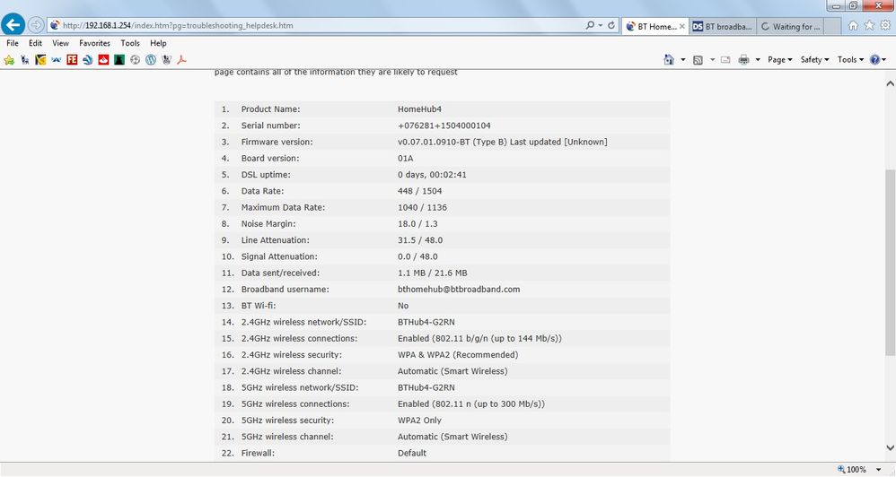Open the dark green square bookmark icon
This screenshot has width=896, height=477.
click(119, 59)
